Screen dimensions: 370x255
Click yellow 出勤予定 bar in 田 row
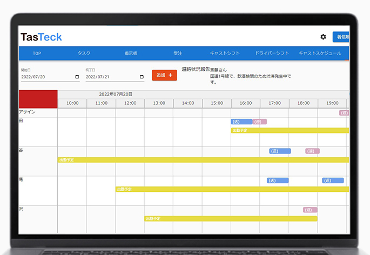[x=290, y=131]
